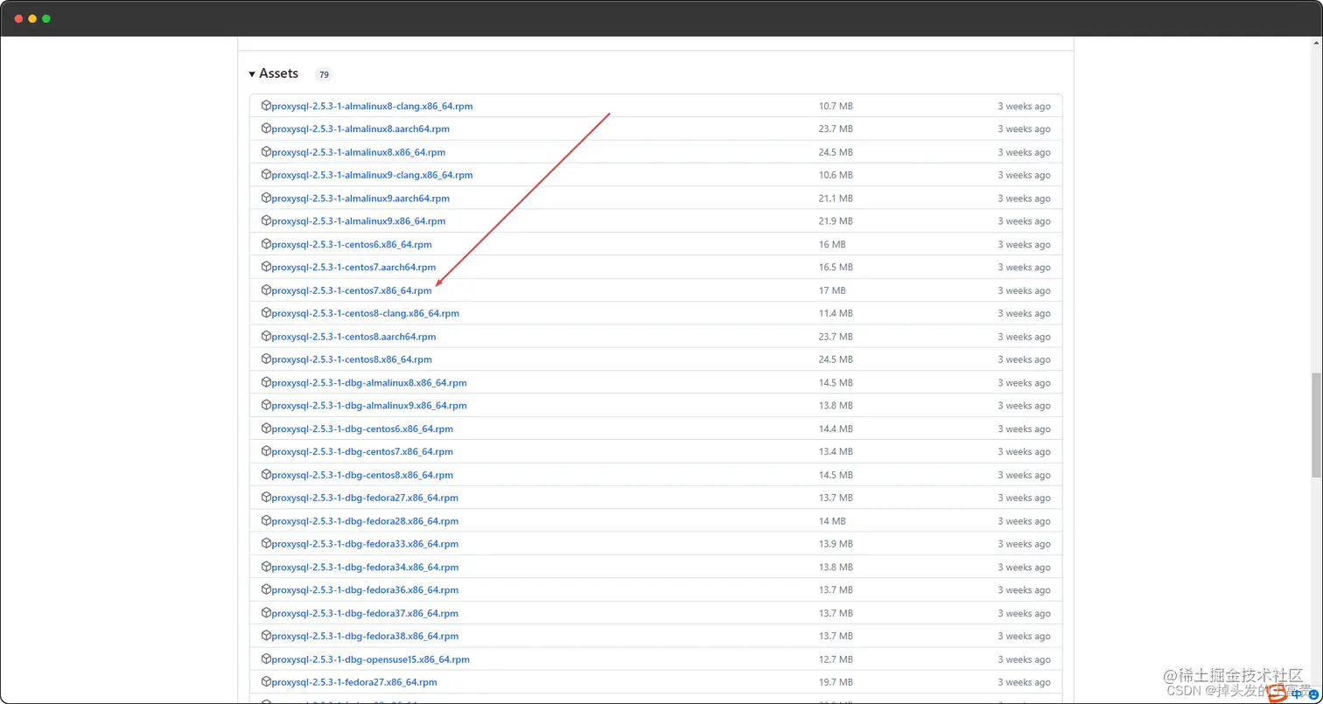Viewport: 1323px width, 704px height.
Task: Download proxysql-2.5.3-1-centos6.x86_64.rpm
Action: [352, 245]
